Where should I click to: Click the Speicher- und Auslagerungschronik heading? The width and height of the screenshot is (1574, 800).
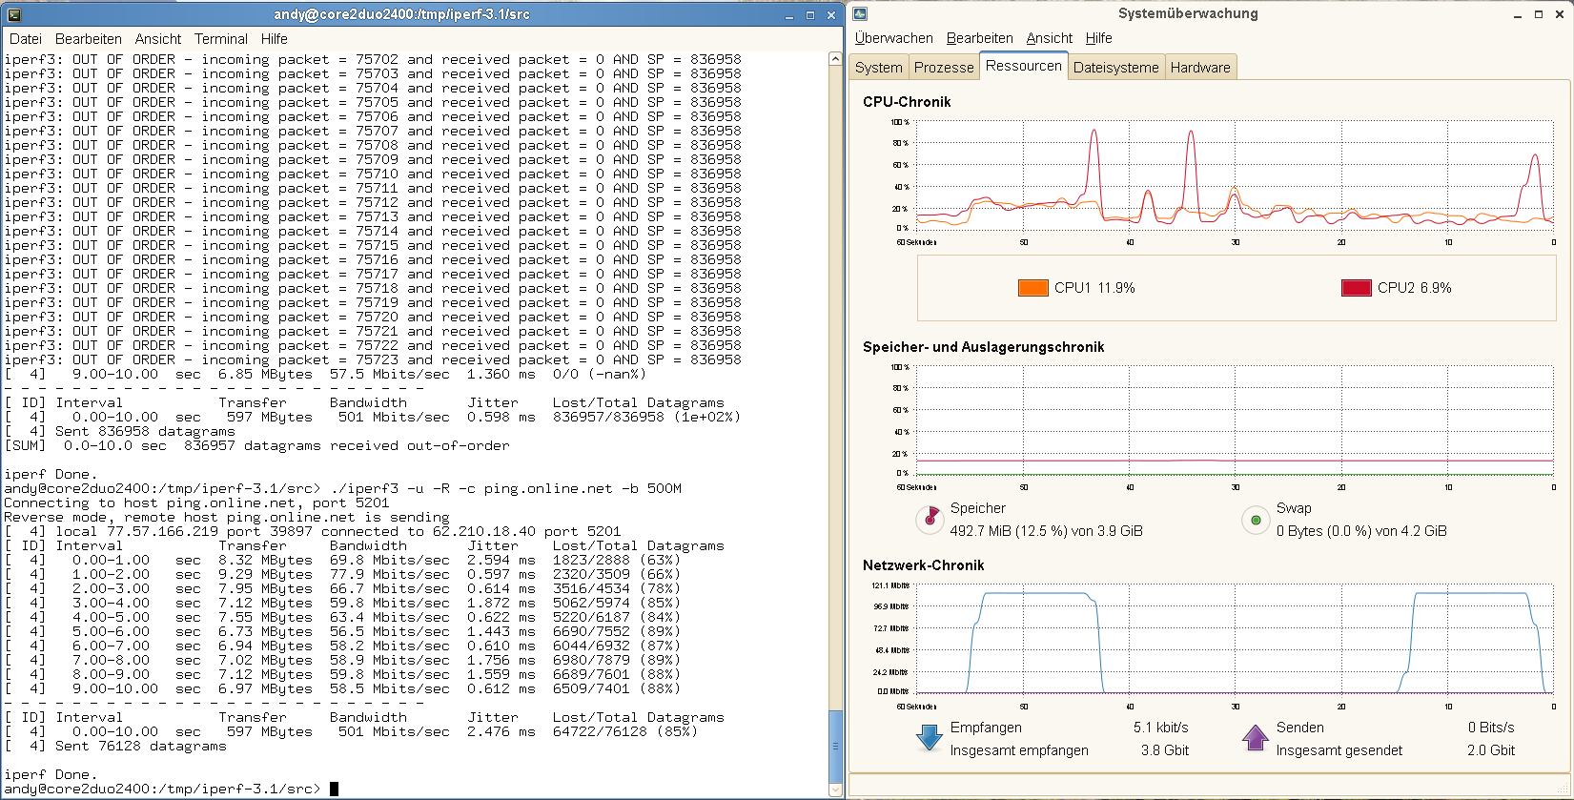click(x=984, y=347)
